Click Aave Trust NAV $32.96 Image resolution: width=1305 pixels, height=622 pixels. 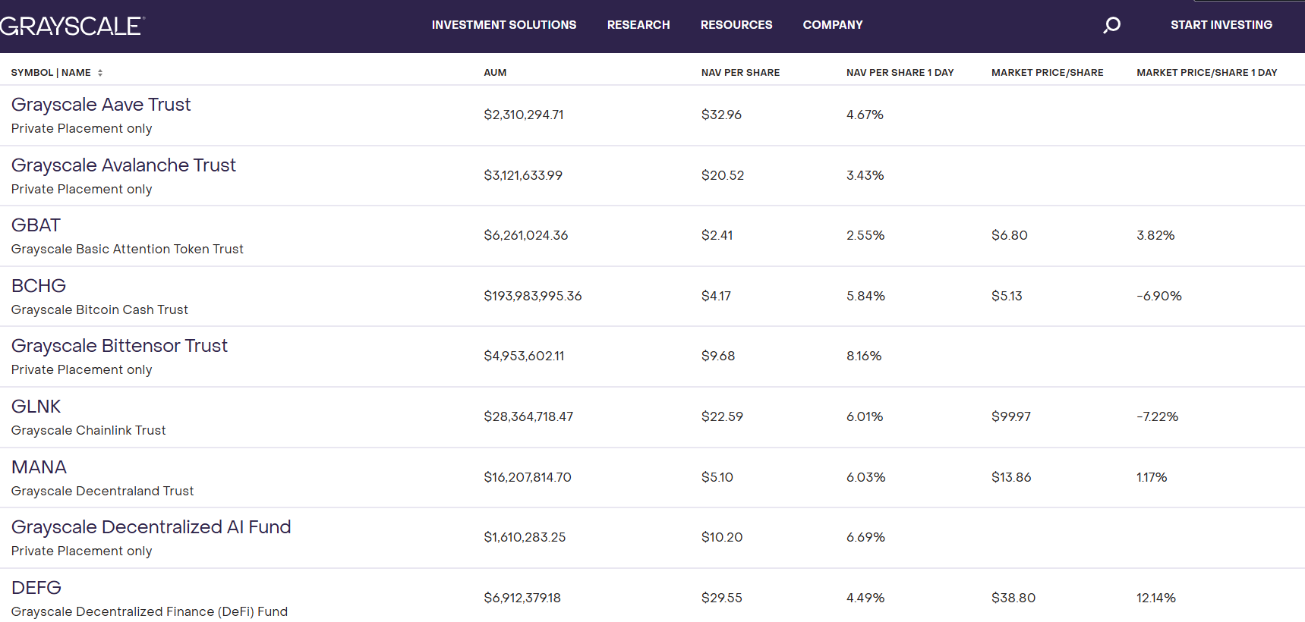pyautogui.click(x=721, y=115)
